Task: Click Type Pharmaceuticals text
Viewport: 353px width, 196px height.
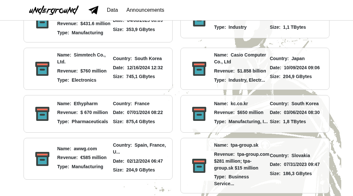Action: tap(83, 122)
